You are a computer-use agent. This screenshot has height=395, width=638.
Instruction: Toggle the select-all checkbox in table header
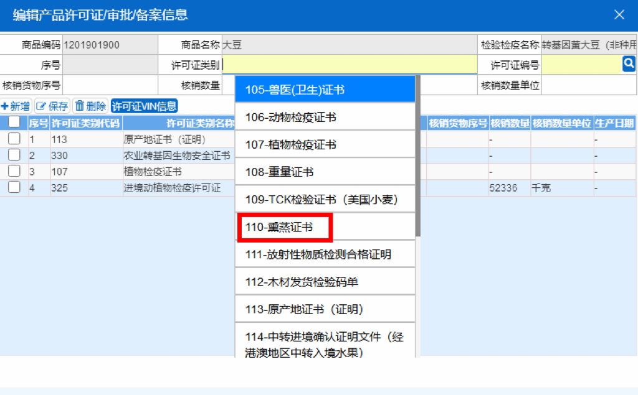pyautogui.click(x=14, y=122)
